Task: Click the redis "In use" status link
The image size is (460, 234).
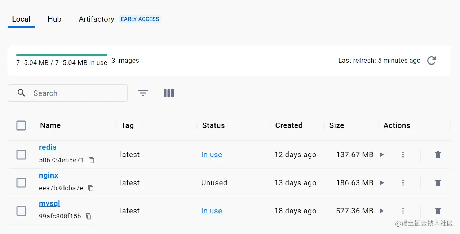Action: point(212,155)
